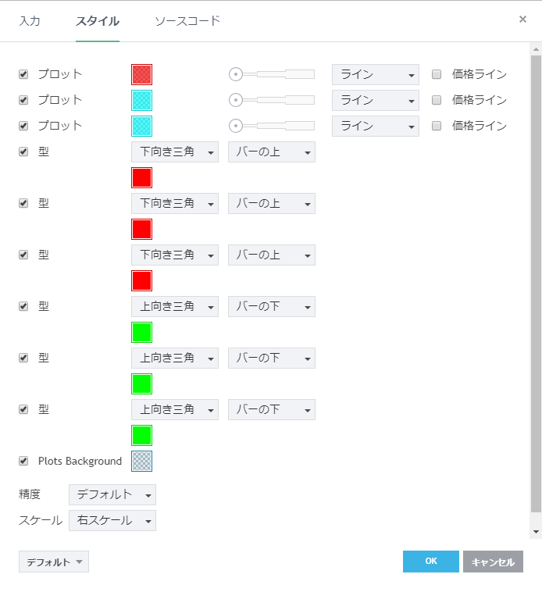The width and height of the screenshot is (542, 592).
Task: Open the cyan swatch of second プロット
Action: click(141, 100)
